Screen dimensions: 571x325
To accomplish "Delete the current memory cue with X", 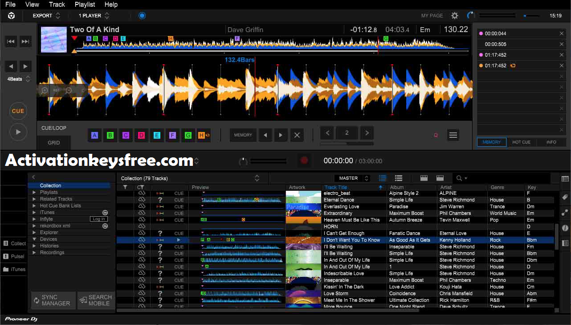I will tap(297, 135).
